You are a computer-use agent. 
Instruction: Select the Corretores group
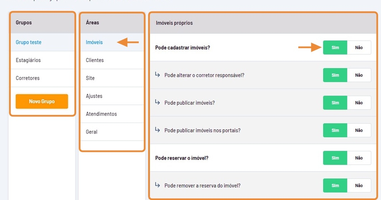pos(28,78)
